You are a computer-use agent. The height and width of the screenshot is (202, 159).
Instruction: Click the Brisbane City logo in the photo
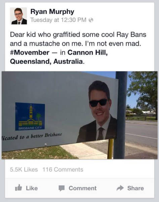[x=30, y=116]
